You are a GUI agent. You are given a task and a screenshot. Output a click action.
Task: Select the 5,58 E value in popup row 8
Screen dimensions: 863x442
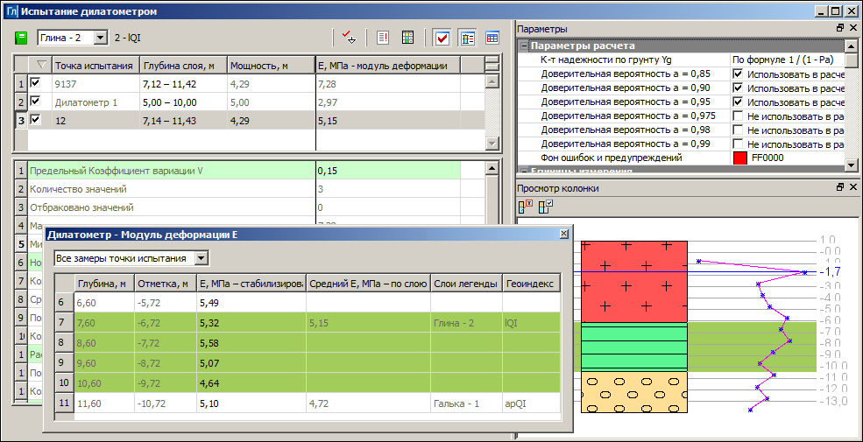[x=251, y=343]
